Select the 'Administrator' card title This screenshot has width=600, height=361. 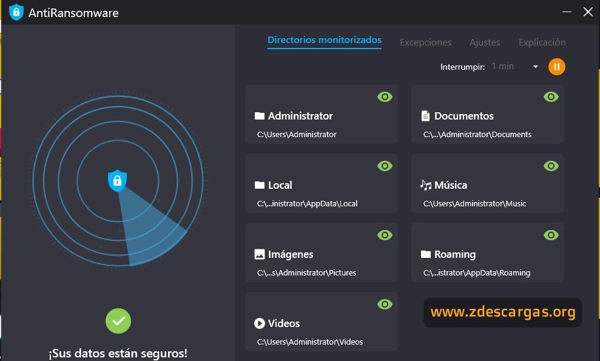(300, 116)
